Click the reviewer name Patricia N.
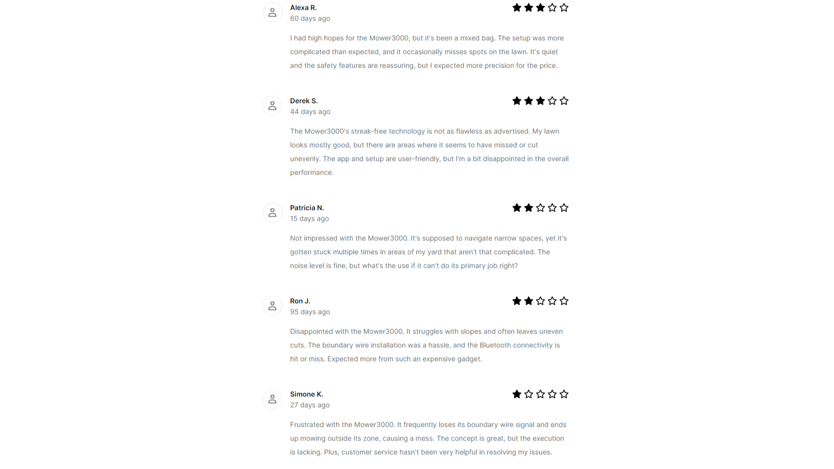Screen dimensions: 834x469 tap(307, 208)
